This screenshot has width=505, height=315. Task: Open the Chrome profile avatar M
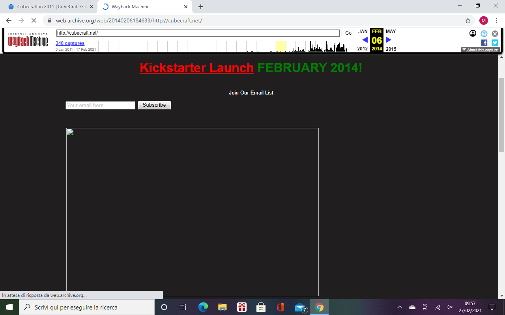[484, 20]
